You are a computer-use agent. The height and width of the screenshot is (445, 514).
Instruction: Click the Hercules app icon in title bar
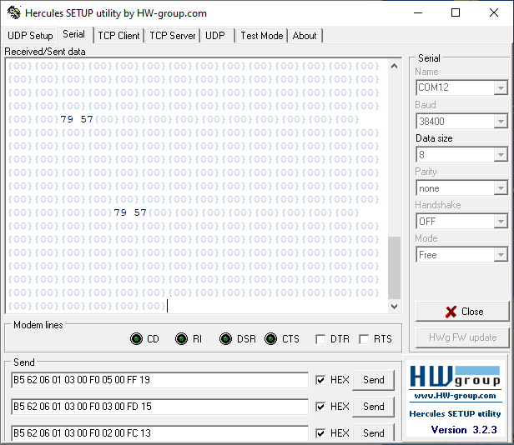[13, 12]
